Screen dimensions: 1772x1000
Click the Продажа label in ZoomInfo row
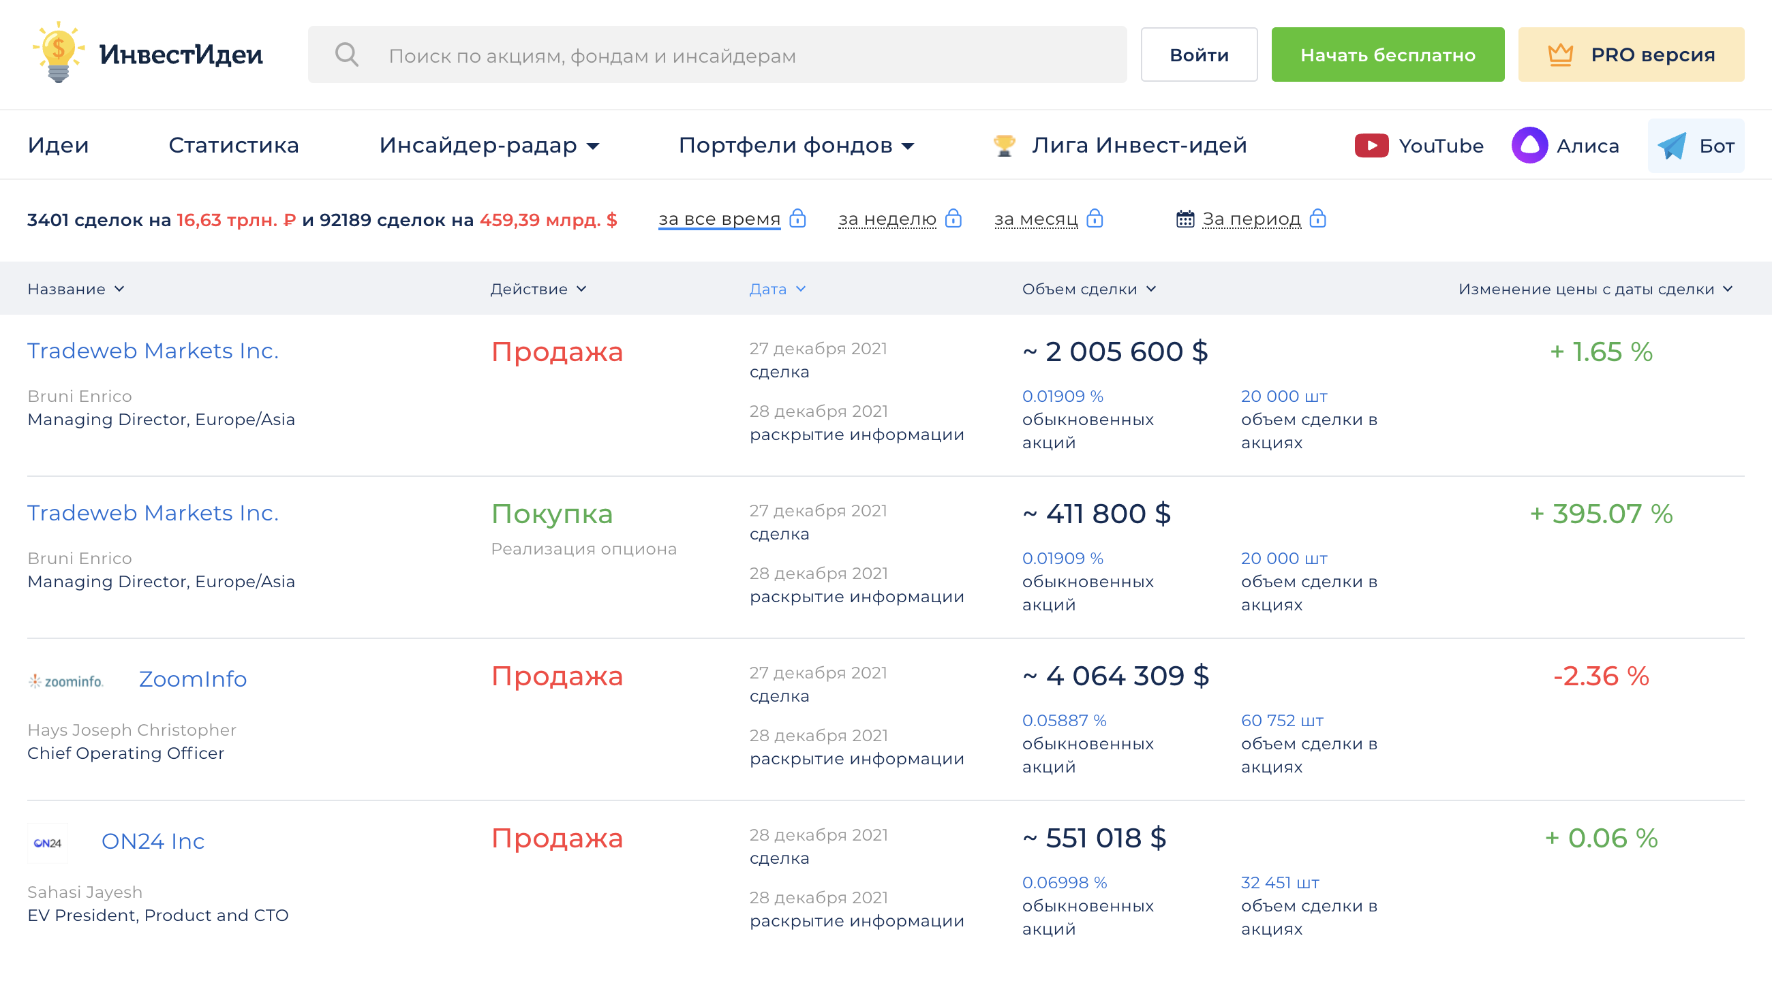coord(557,676)
